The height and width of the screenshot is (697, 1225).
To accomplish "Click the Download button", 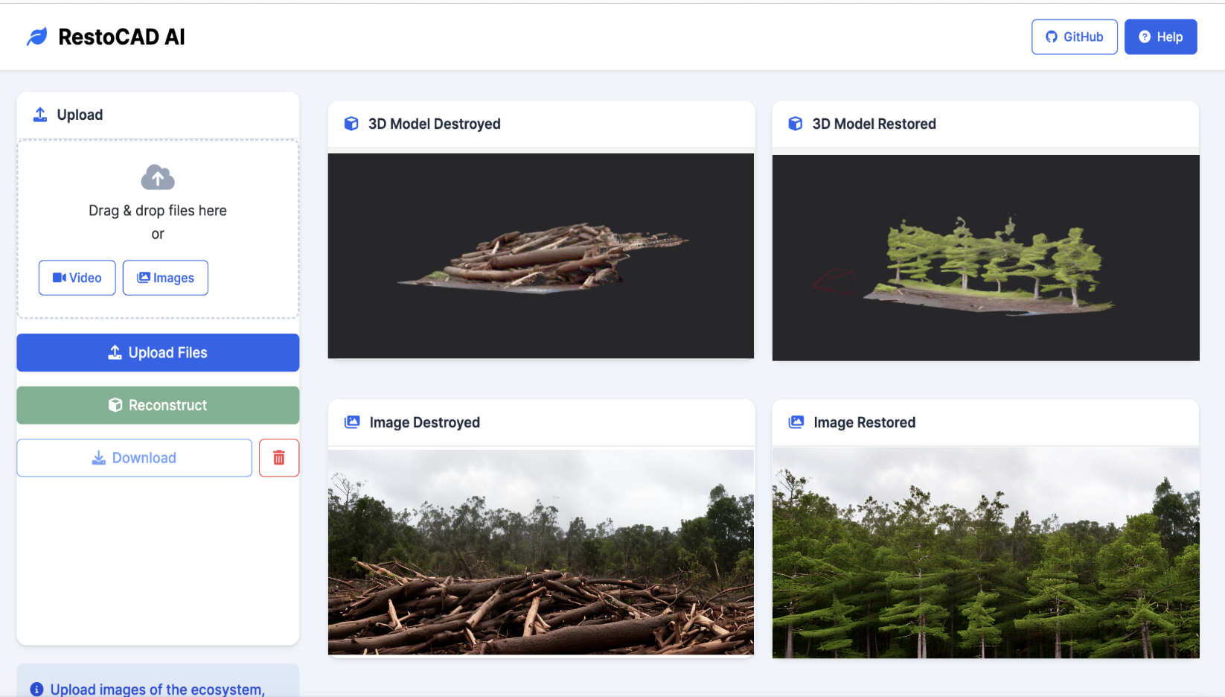I will (x=134, y=458).
